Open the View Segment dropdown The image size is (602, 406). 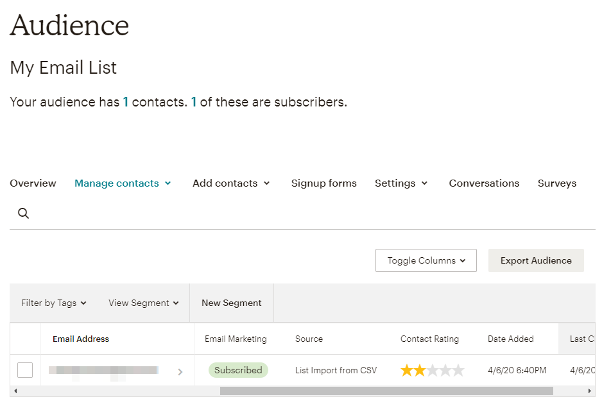[142, 302]
